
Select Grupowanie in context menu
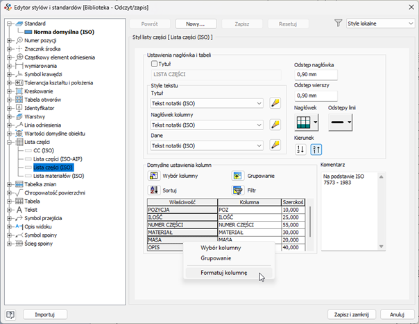click(216, 258)
